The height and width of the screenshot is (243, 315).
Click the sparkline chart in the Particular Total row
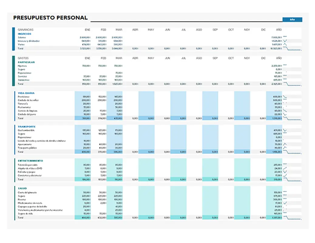coord(292,84)
